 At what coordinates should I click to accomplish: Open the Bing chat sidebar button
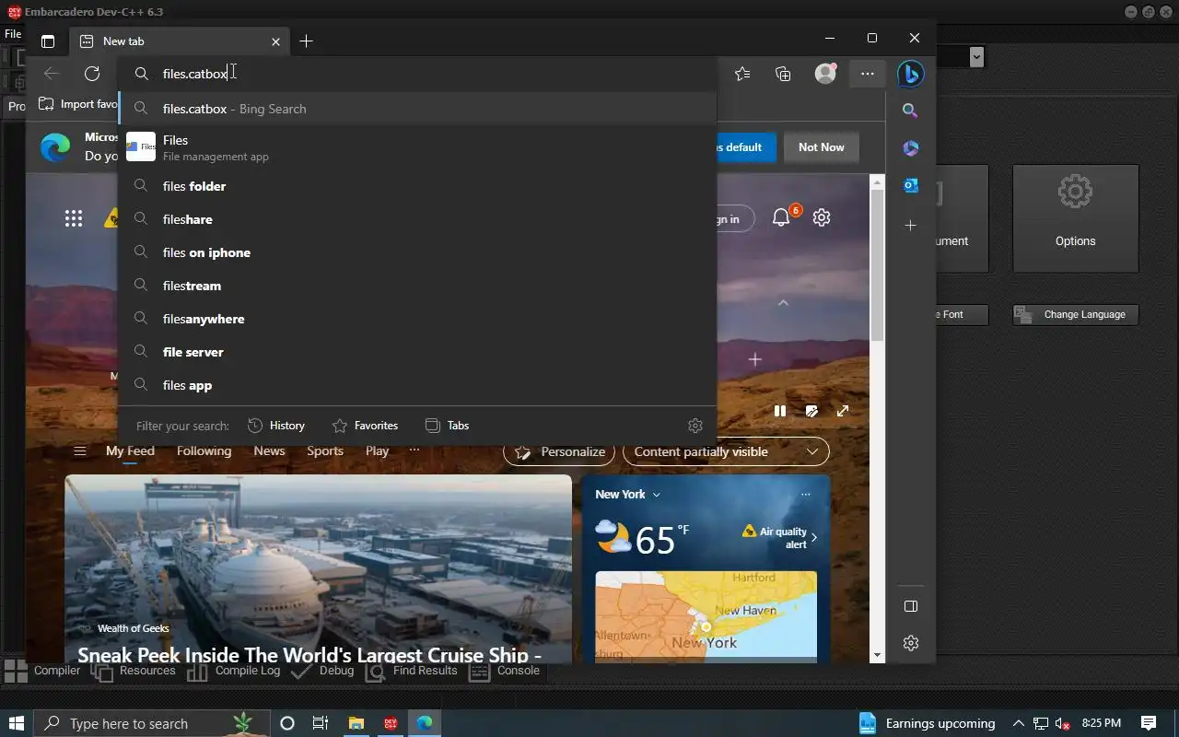[x=910, y=74]
